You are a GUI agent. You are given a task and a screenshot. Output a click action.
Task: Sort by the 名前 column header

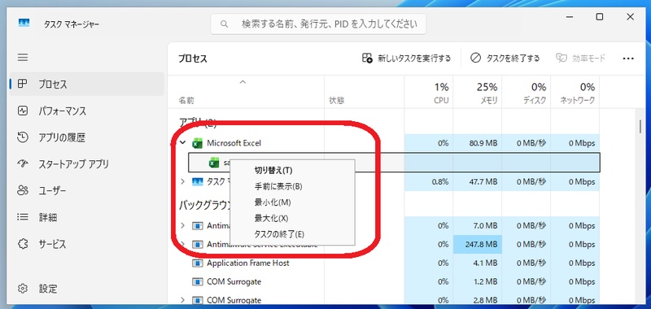[x=246, y=92]
